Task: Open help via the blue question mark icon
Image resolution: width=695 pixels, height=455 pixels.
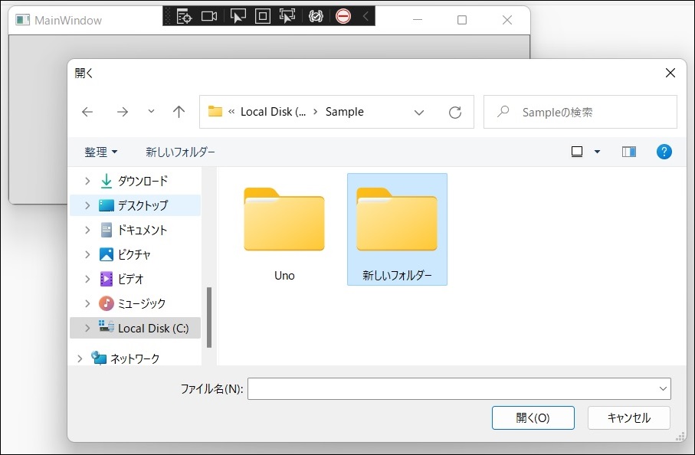Action: (664, 151)
